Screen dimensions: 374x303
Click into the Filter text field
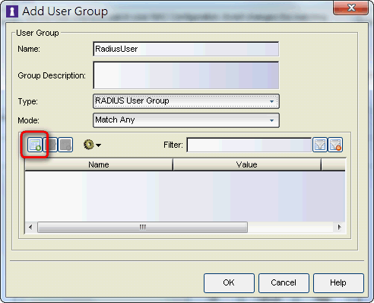coord(249,145)
